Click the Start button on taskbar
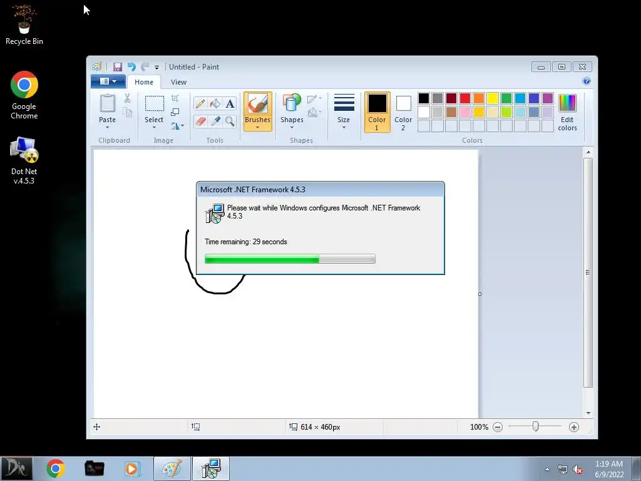The height and width of the screenshot is (481, 641). coord(16,468)
